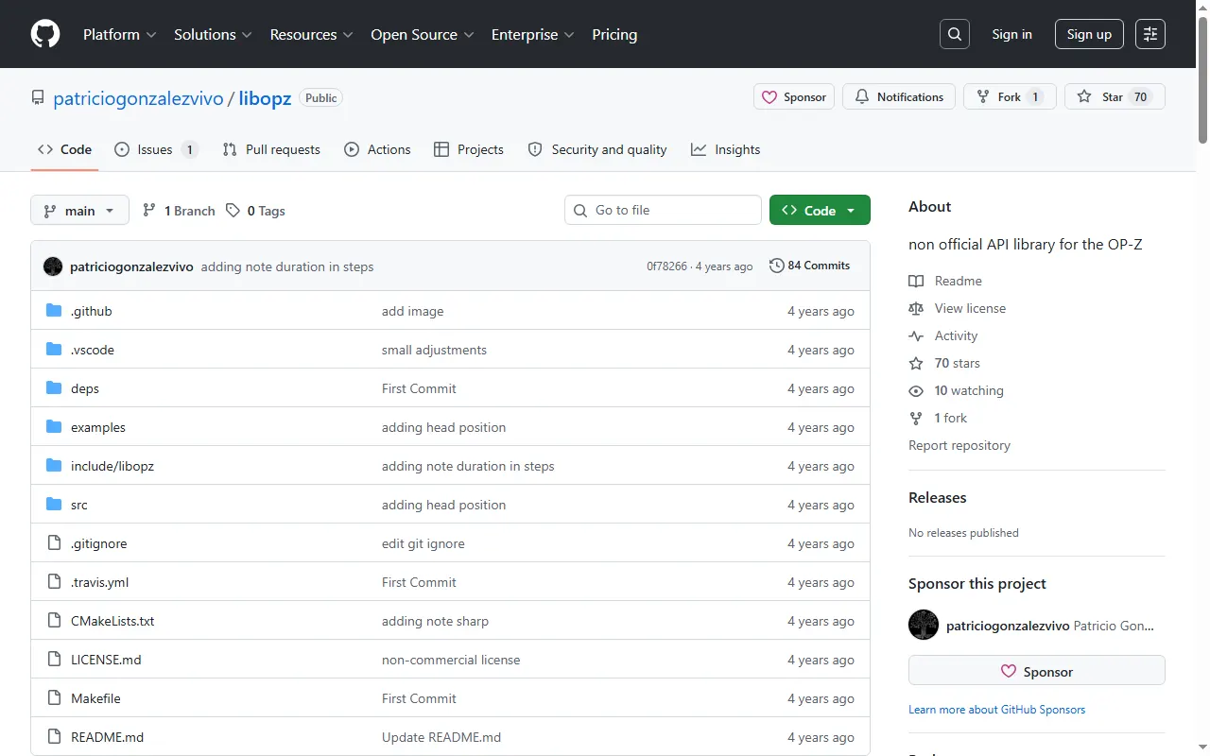Viewport: 1210px width, 756px height.
Task: Open Activity link in About sidebar
Action: click(x=943, y=335)
